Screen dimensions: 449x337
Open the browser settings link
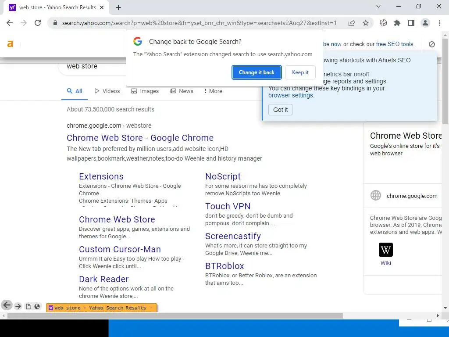(x=291, y=95)
